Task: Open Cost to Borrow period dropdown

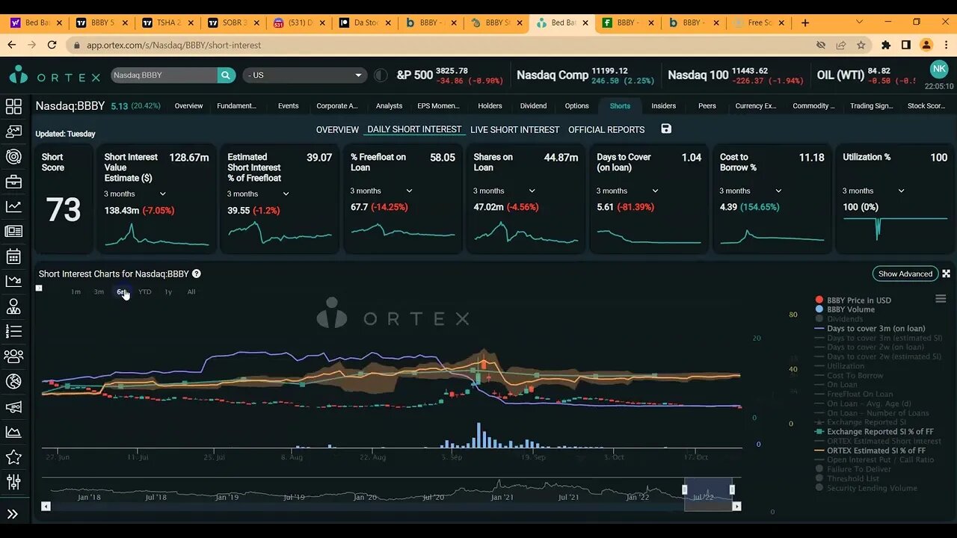Action: coord(751,191)
